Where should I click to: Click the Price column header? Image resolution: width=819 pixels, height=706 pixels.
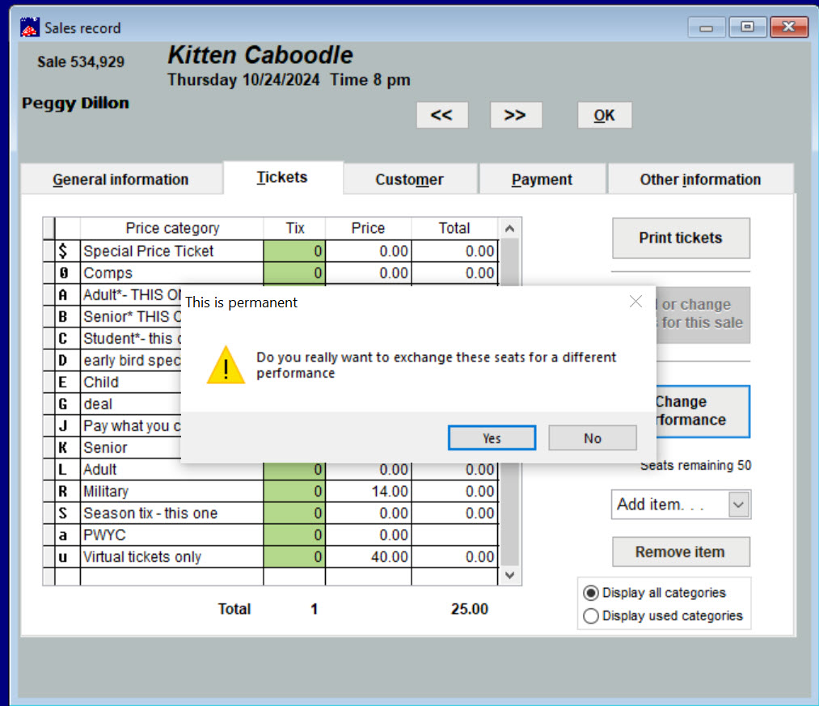tap(368, 228)
